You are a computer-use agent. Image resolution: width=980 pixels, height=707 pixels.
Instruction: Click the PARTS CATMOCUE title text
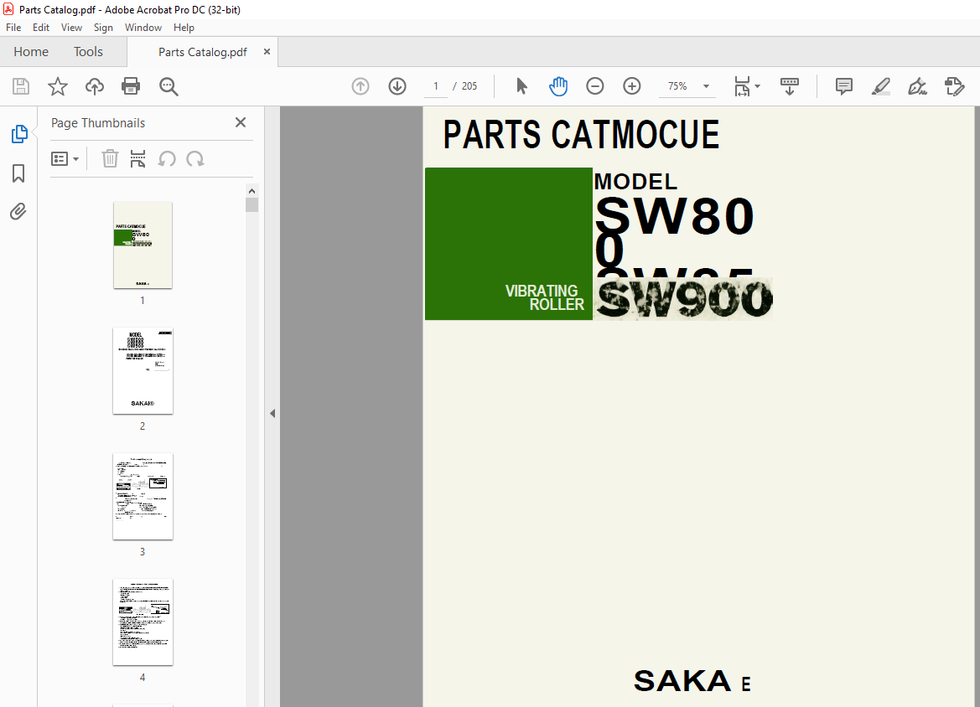click(581, 134)
